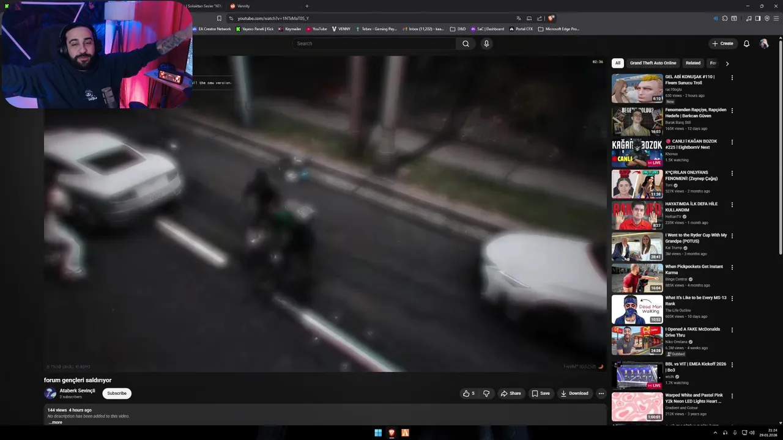This screenshot has height=440, width=783.
Task: Click the browser address bar URL
Action: 273,18
